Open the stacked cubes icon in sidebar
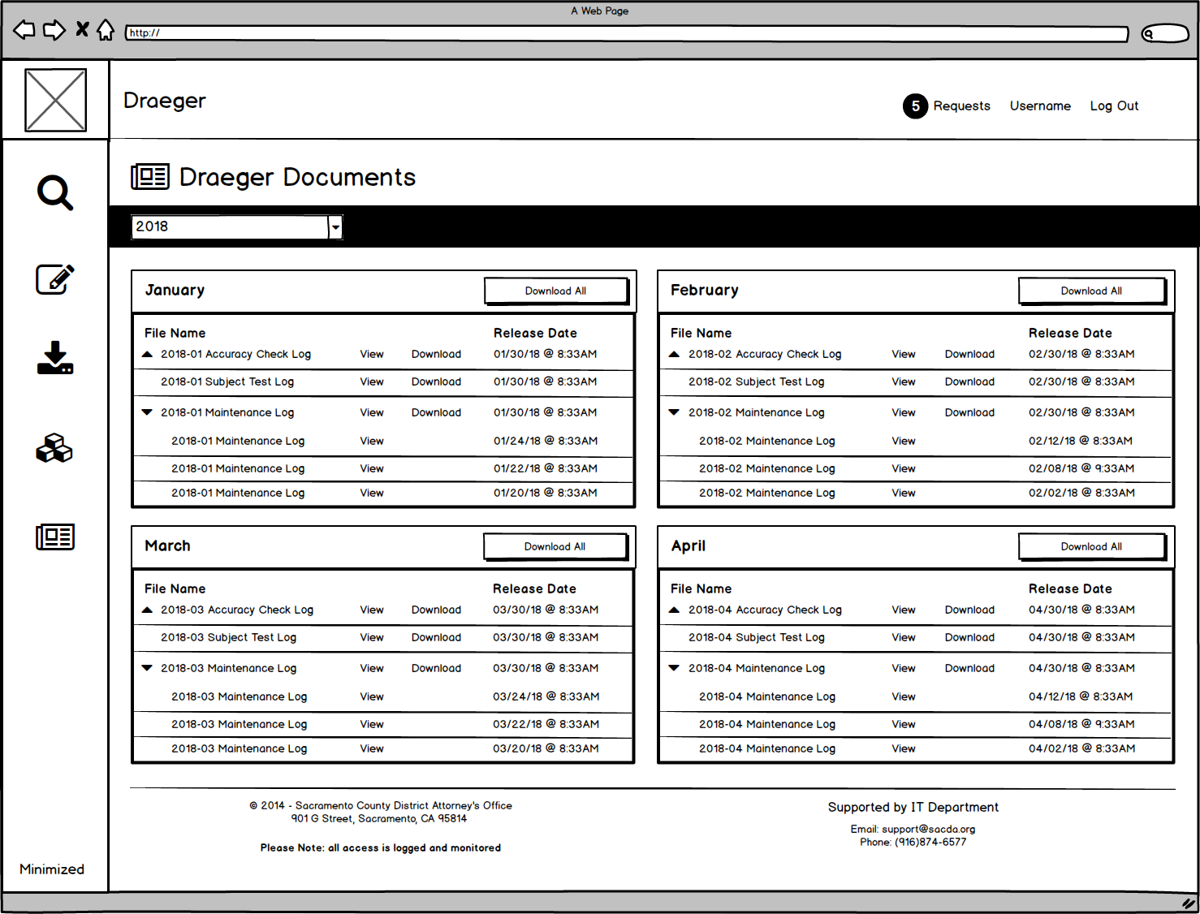The image size is (1200, 914). point(54,448)
